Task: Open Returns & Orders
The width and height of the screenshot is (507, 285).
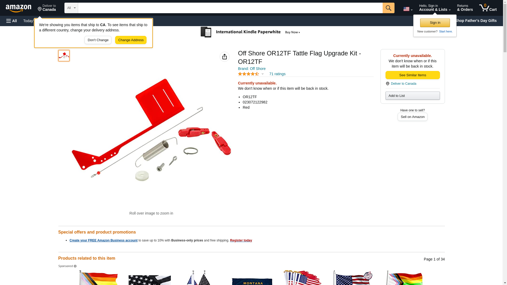Action: click(465, 8)
